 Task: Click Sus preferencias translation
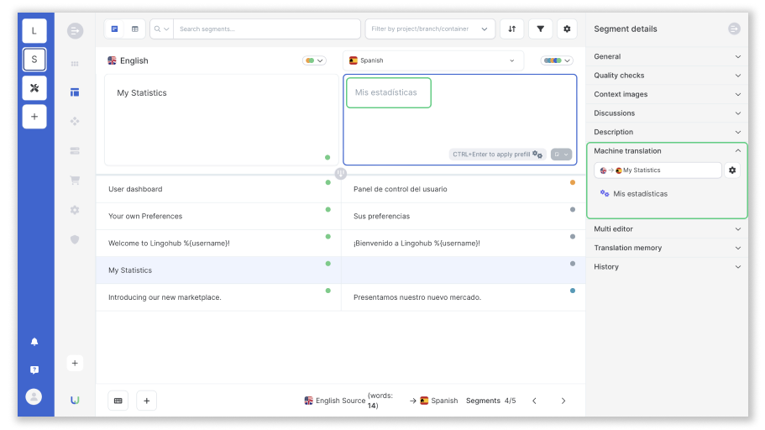[381, 216]
